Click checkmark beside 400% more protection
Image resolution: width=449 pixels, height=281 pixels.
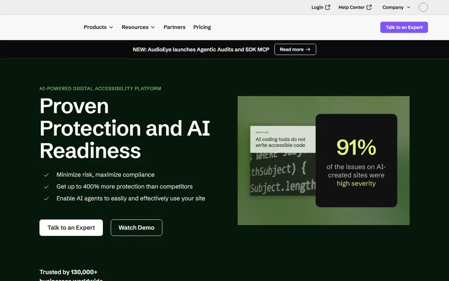coord(47,187)
